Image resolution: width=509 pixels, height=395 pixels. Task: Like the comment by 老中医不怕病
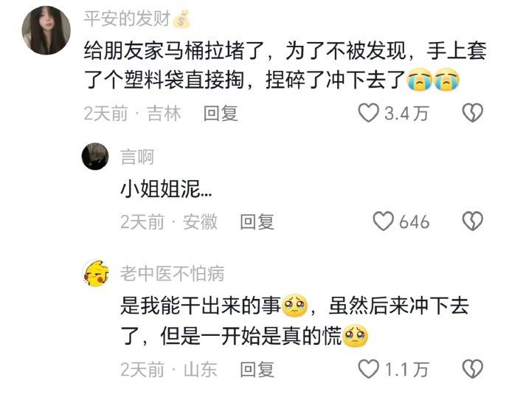click(x=368, y=368)
